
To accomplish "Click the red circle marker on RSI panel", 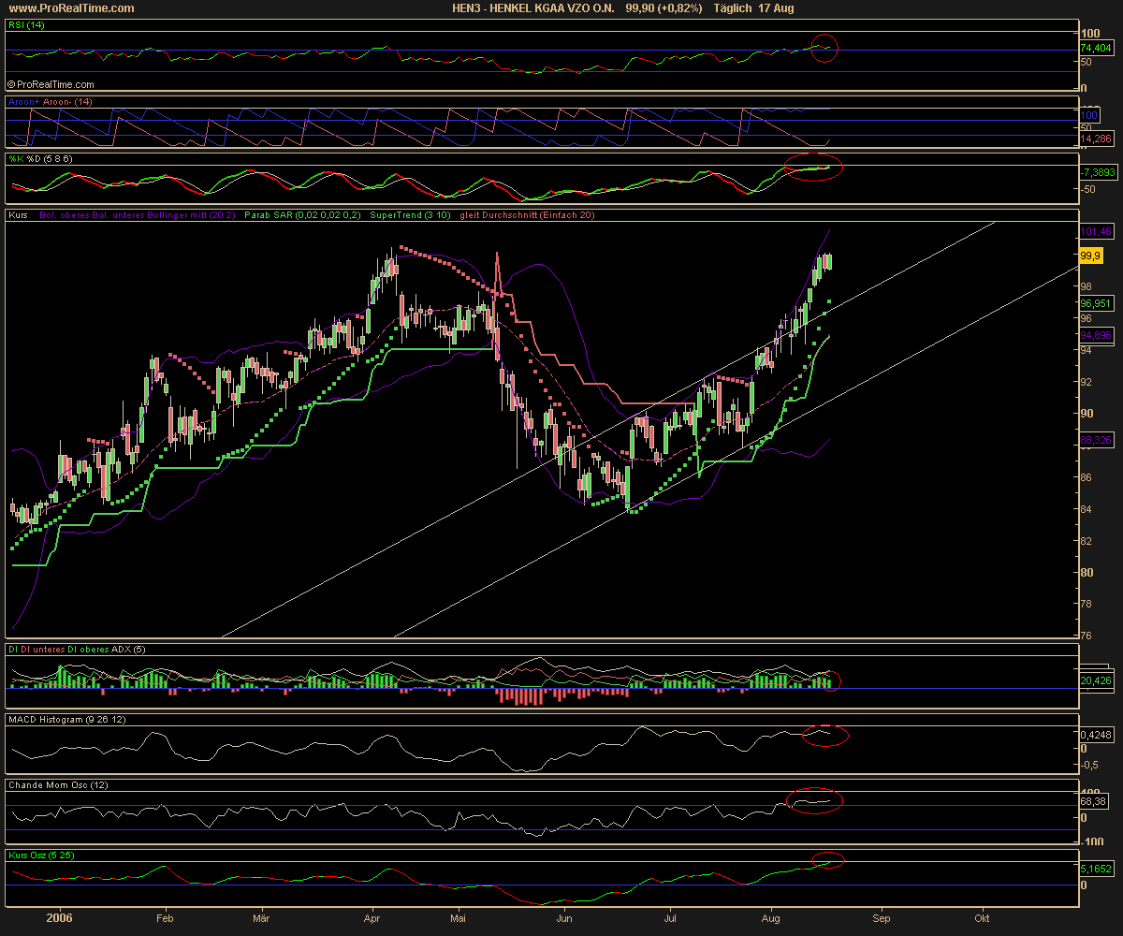I will [x=824, y=48].
